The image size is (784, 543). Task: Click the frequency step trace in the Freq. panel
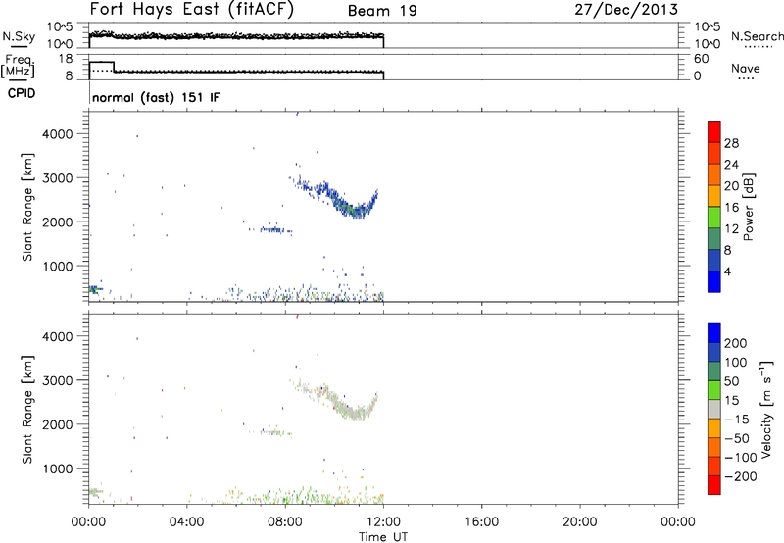click(x=236, y=70)
